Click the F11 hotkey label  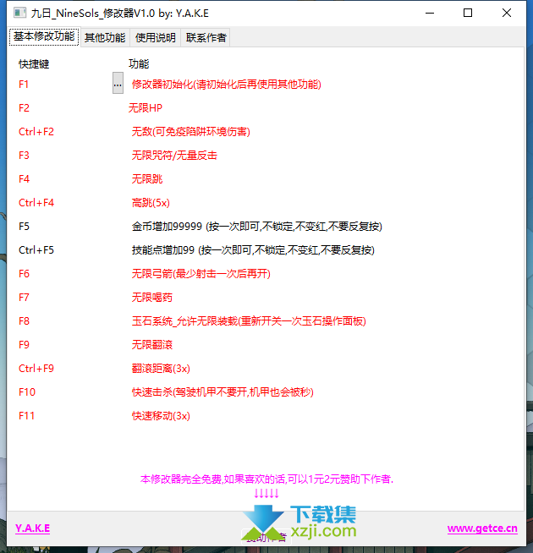27,416
